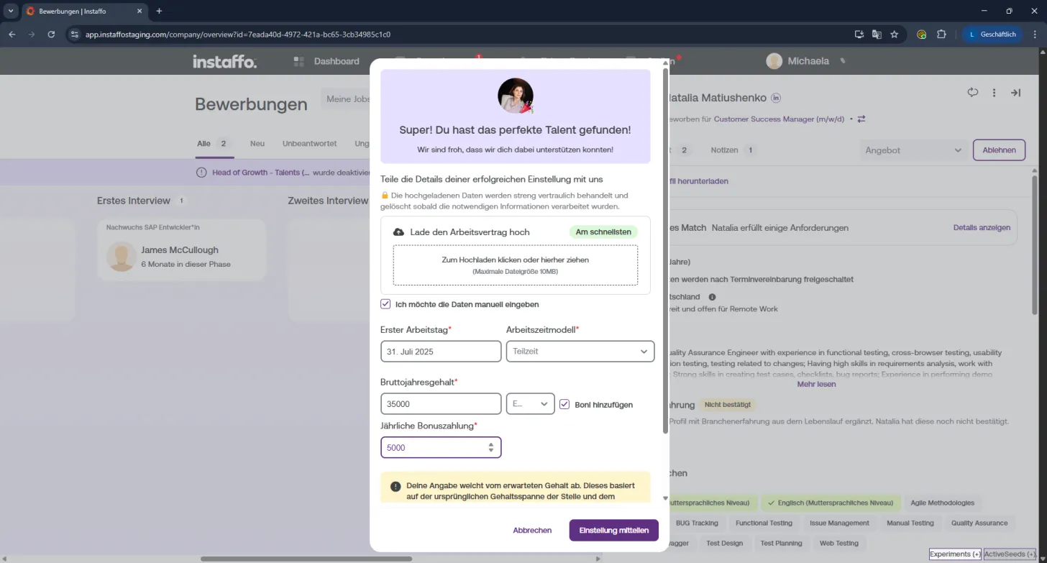Toggle the 'Boni hinzufügen' checkbox
The width and height of the screenshot is (1047, 563).
[x=564, y=404]
